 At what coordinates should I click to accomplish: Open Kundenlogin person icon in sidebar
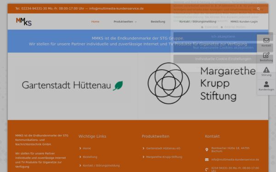(266, 84)
